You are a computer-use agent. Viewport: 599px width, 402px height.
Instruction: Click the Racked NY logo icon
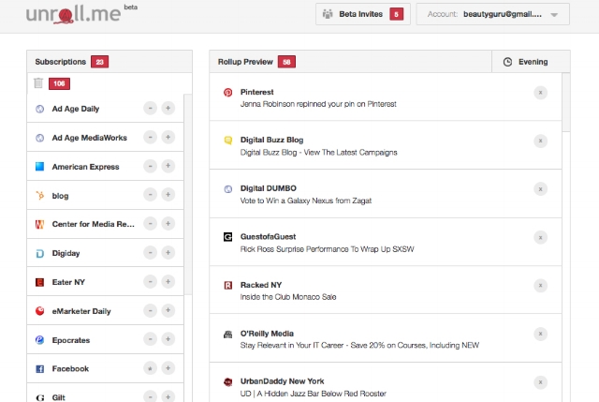coord(227,286)
